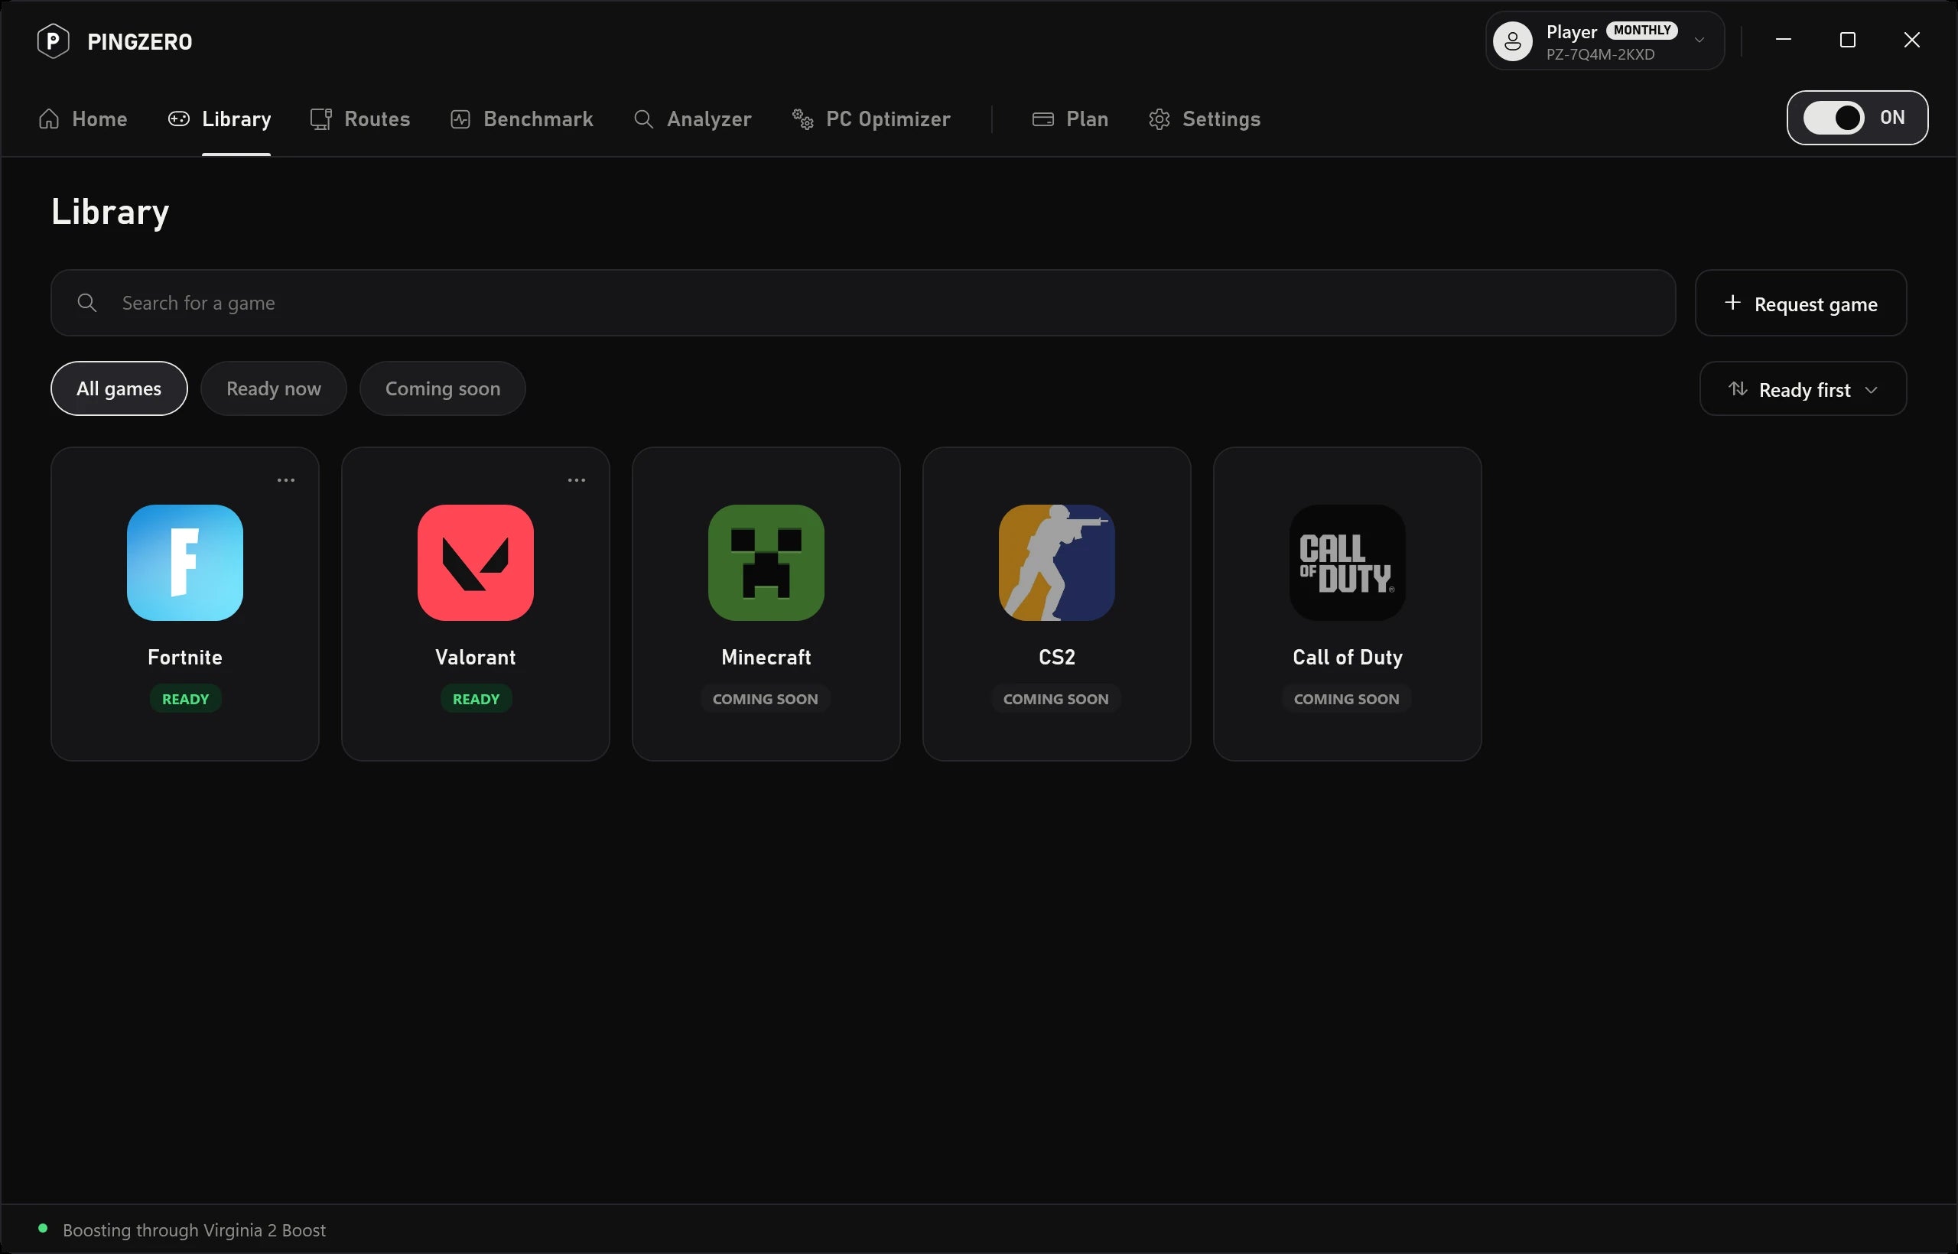This screenshot has width=1958, height=1254.
Task: Switch to the Routes tab
Action: coord(360,119)
